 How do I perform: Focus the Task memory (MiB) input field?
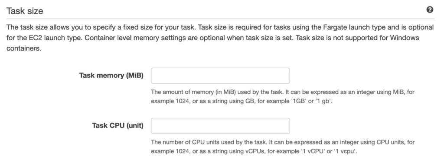click(x=220, y=76)
